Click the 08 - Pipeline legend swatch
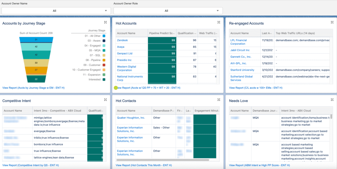This screenshot has height=169, width=337. [x=104, y=60]
